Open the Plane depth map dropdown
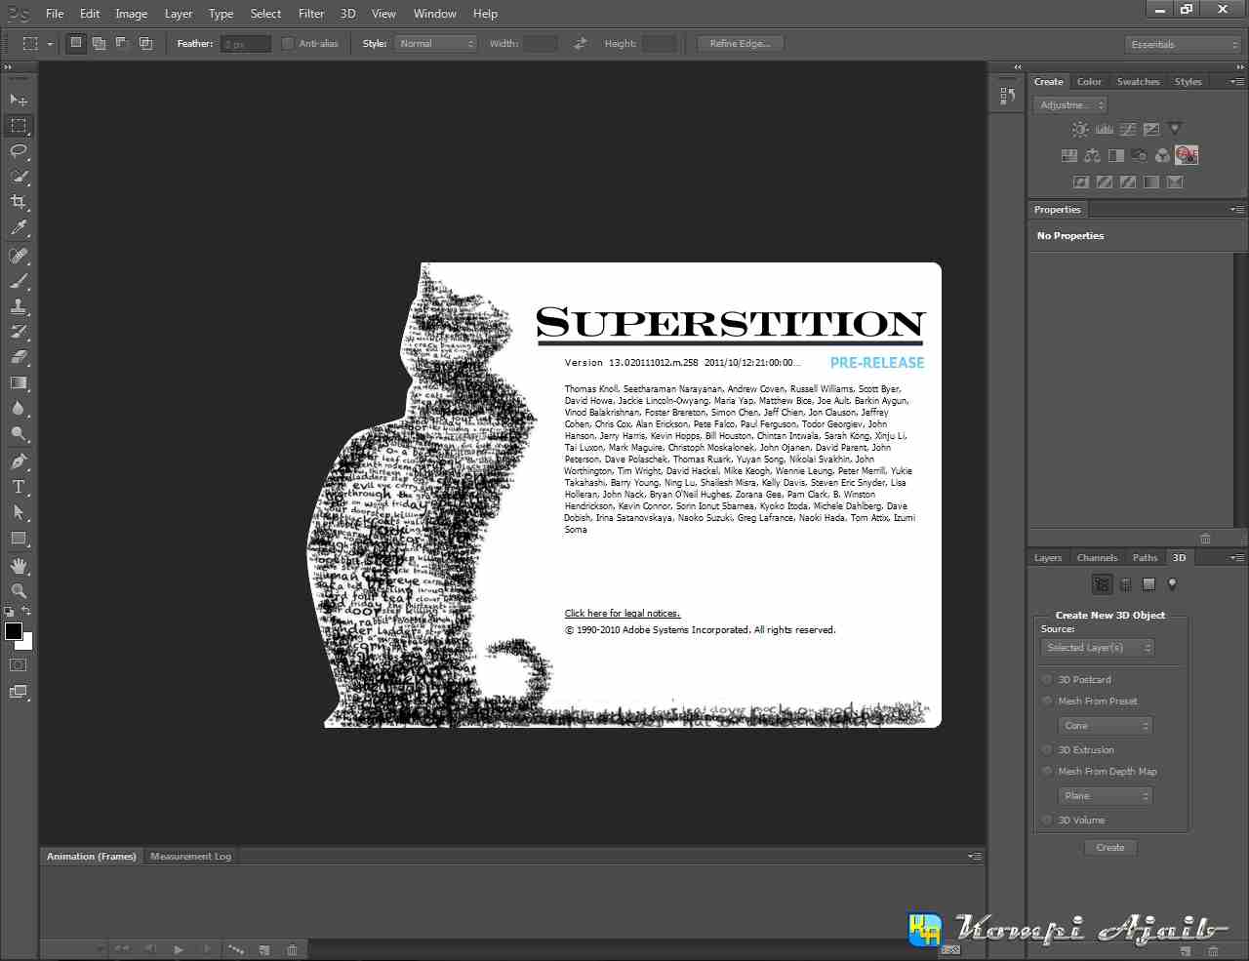 (x=1106, y=796)
